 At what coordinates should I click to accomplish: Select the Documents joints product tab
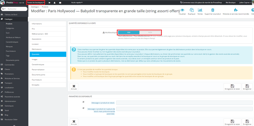coord(48,75)
